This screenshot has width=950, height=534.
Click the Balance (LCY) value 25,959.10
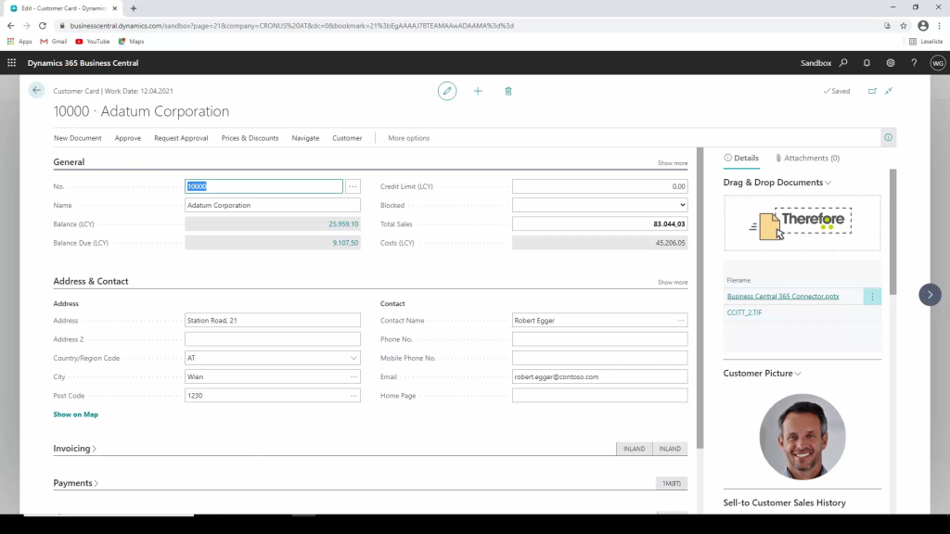pyautogui.click(x=343, y=224)
